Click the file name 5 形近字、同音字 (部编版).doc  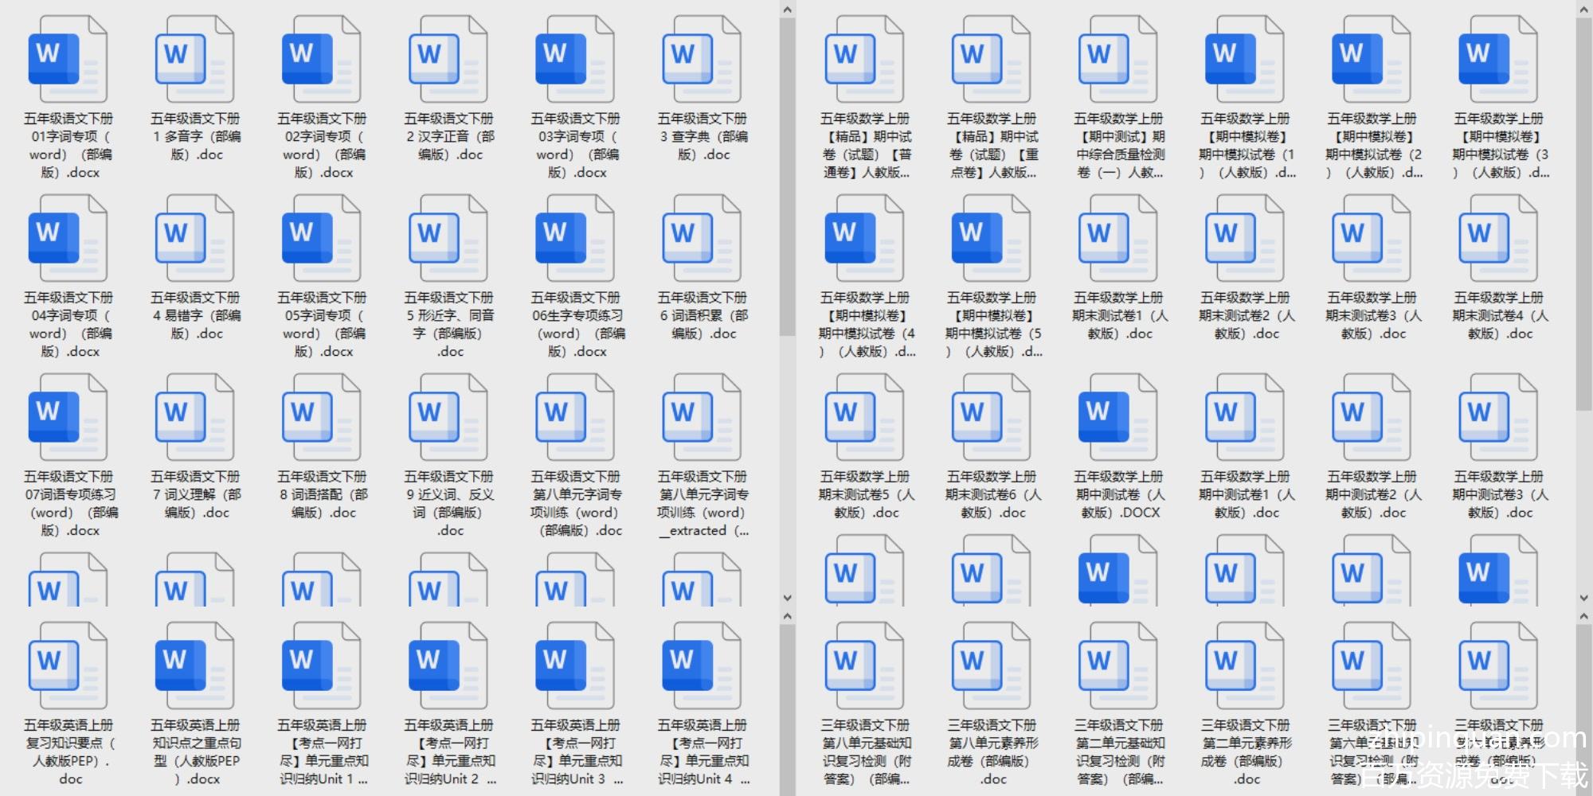[448, 324]
